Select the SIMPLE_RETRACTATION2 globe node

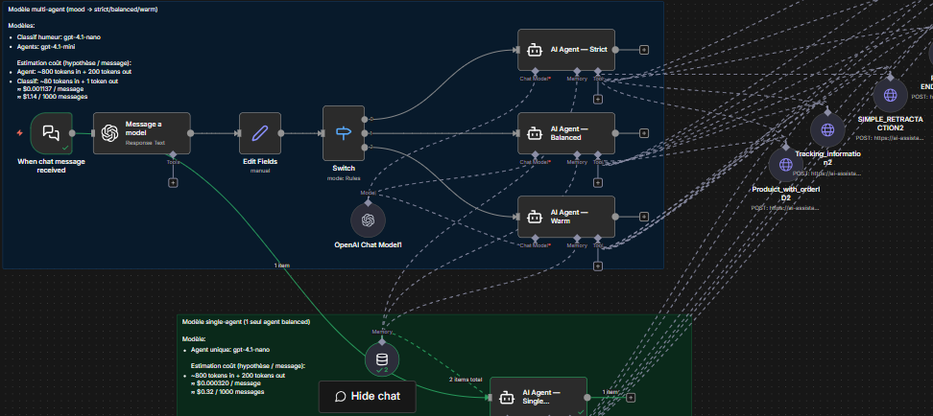pos(890,95)
